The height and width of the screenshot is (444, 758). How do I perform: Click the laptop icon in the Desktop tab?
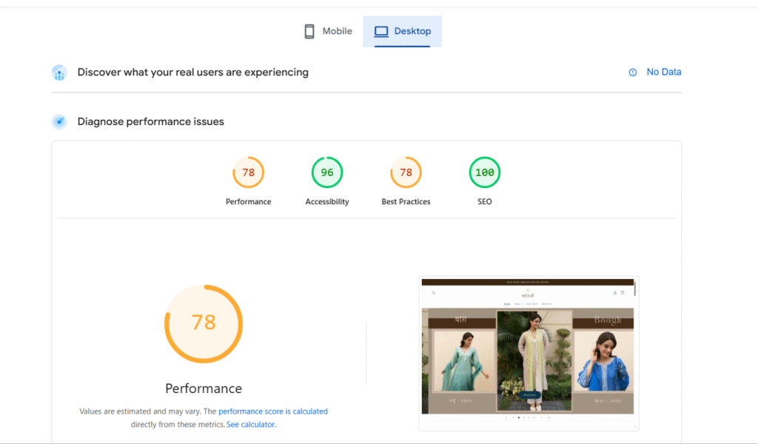click(381, 31)
